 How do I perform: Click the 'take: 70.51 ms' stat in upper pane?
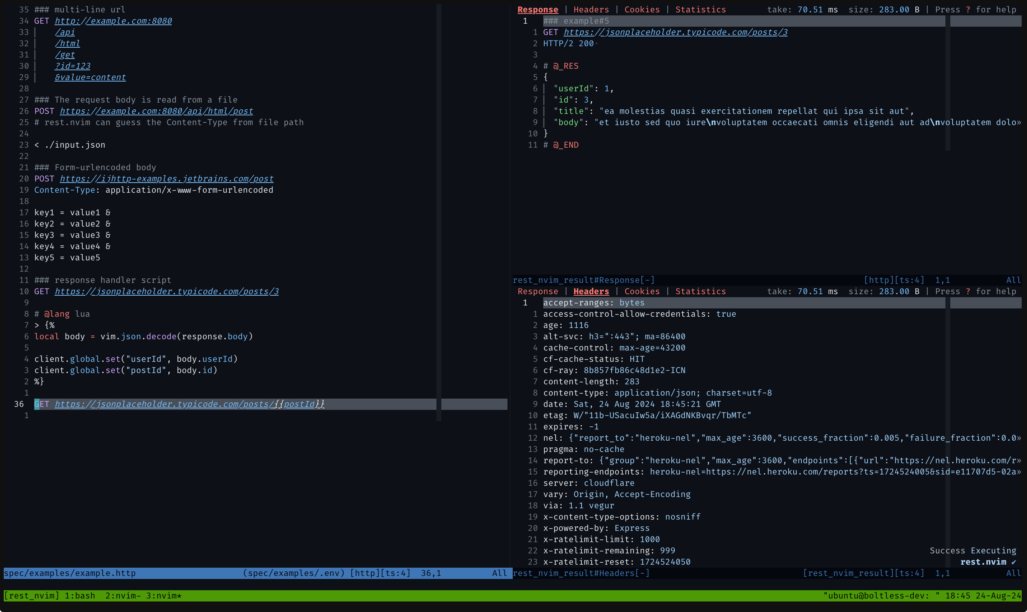click(802, 9)
